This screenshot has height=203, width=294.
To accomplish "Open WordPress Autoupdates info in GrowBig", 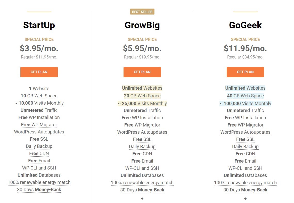I will coord(142,132).
